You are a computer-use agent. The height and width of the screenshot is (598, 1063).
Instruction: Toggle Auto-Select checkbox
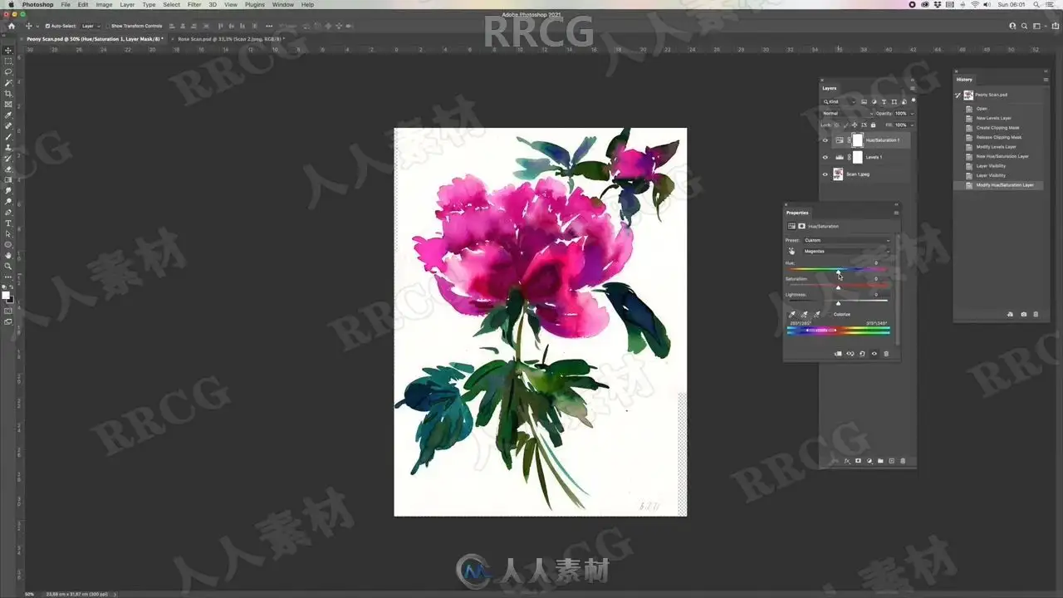47,26
